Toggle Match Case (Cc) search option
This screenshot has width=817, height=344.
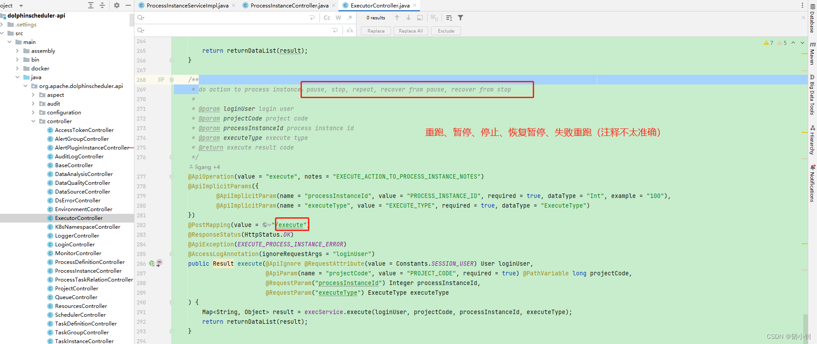(x=327, y=18)
